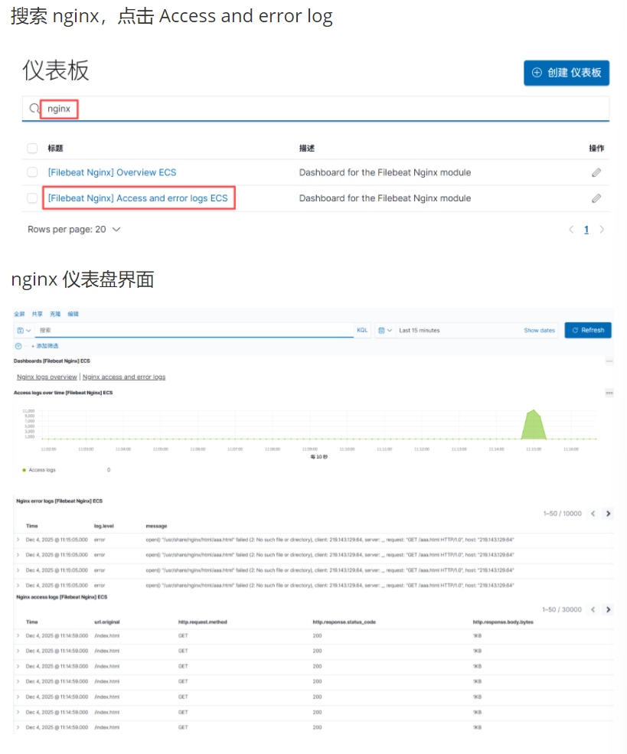The image size is (627, 754).
Task: Check the box for Overview ECS dashboard
Action: pos(32,172)
